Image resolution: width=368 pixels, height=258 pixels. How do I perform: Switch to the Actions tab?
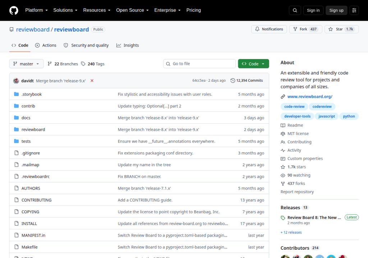pos(46,45)
